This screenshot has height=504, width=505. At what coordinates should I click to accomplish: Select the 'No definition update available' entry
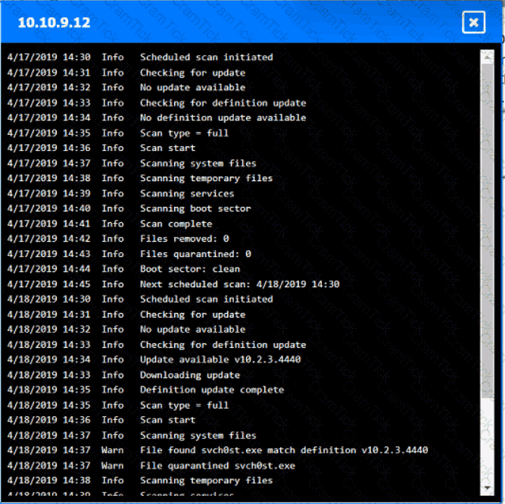click(223, 117)
